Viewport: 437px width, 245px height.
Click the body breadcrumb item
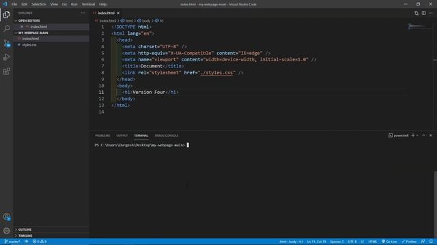click(x=144, y=20)
